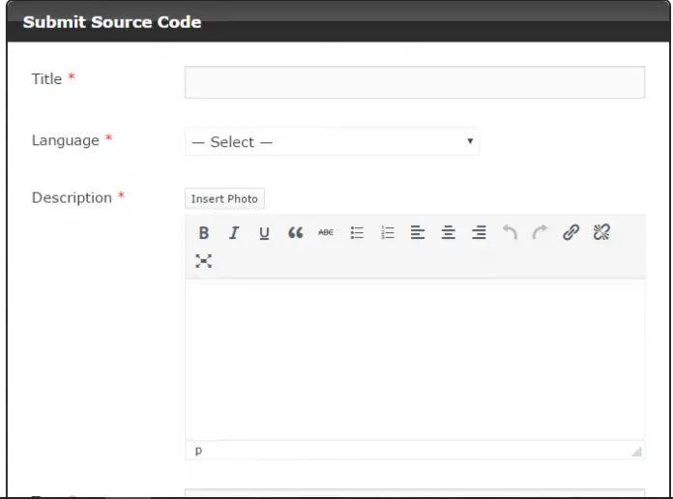Align text to the left
Viewport: 673px width, 499px height.
(x=418, y=233)
